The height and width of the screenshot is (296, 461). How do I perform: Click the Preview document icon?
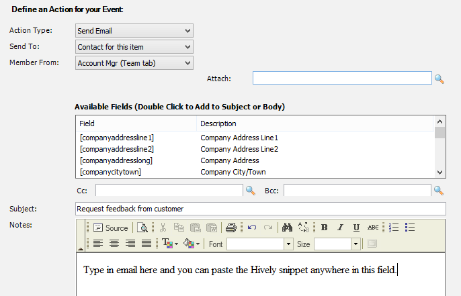[142, 228]
